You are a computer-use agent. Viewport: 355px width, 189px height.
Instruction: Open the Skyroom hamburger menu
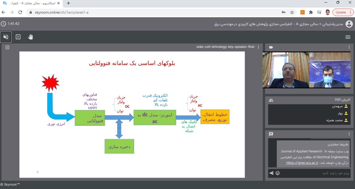(x=348, y=37)
